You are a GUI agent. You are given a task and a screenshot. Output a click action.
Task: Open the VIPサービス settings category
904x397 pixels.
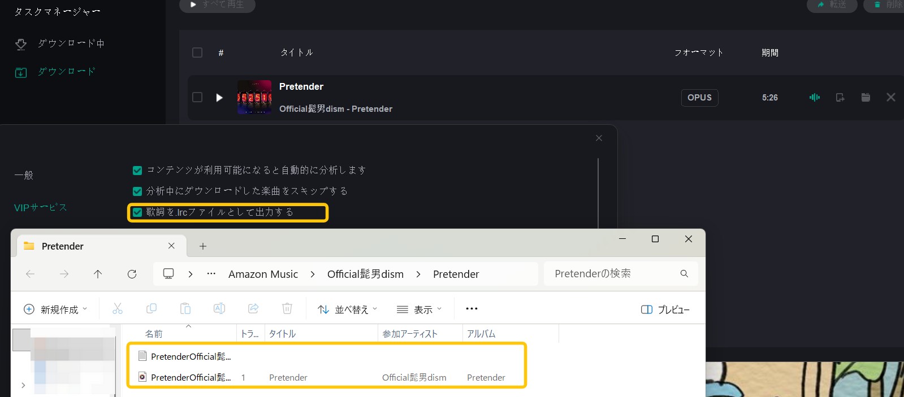[40, 207]
